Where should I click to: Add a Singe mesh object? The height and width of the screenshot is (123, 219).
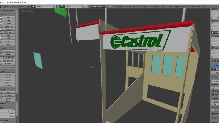pos(8,45)
